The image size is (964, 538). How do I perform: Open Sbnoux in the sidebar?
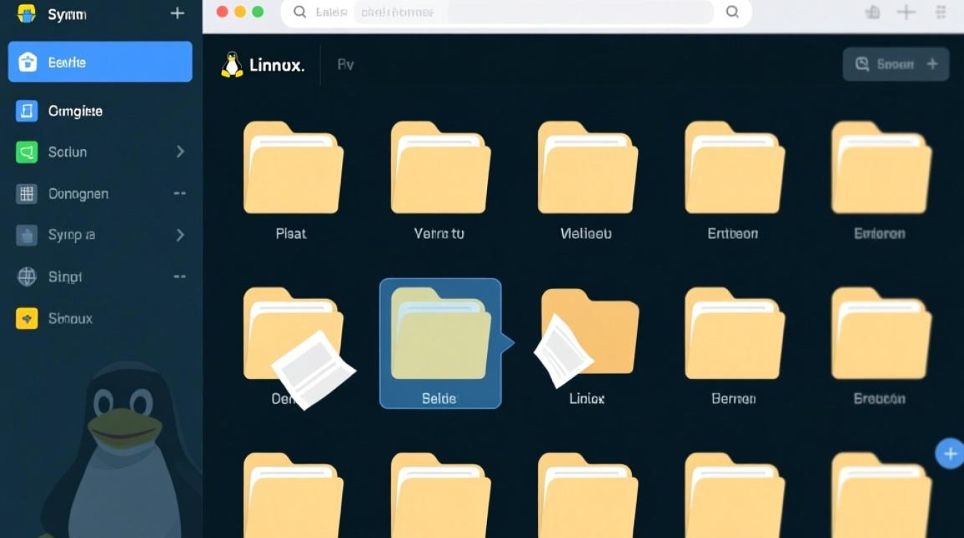point(70,318)
